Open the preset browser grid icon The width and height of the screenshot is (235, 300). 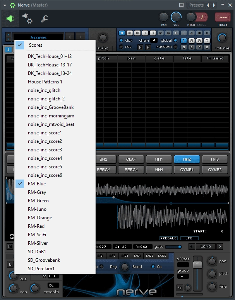(182, 5)
